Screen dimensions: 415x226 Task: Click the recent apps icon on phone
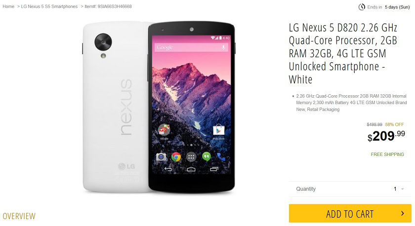[214, 169]
